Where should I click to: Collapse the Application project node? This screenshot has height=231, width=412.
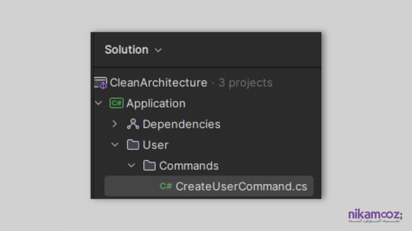pyautogui.click(x=98, y=103)
